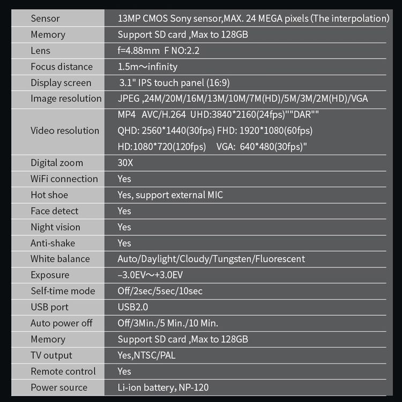
Task: Click the Auto power off value
Action: pyautogui.click(x=168, y=323)
